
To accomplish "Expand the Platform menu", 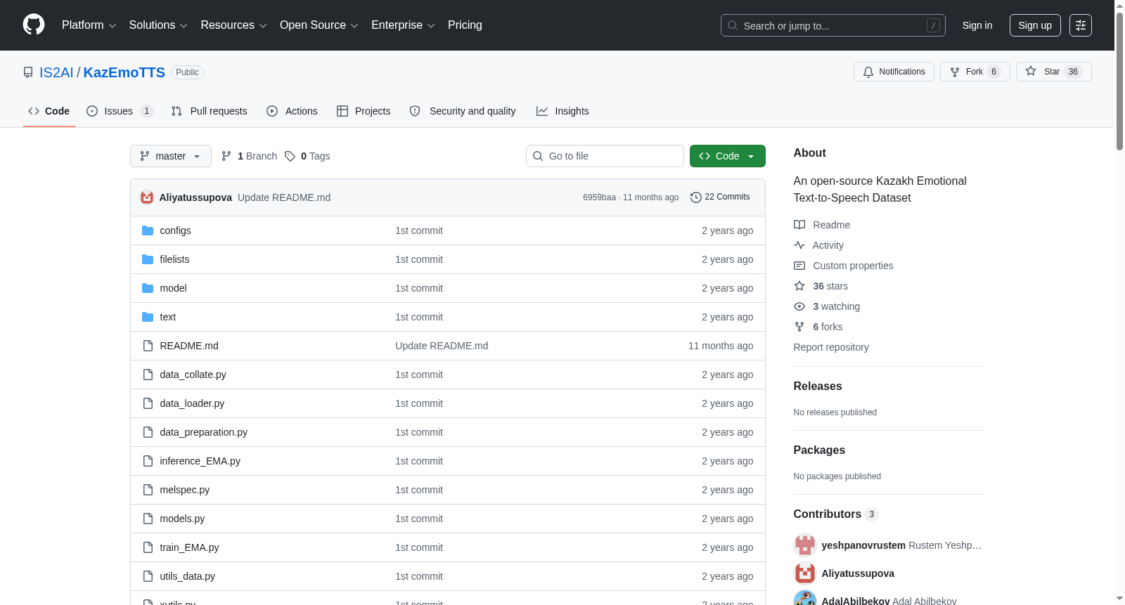I will (x=89, y=25).
